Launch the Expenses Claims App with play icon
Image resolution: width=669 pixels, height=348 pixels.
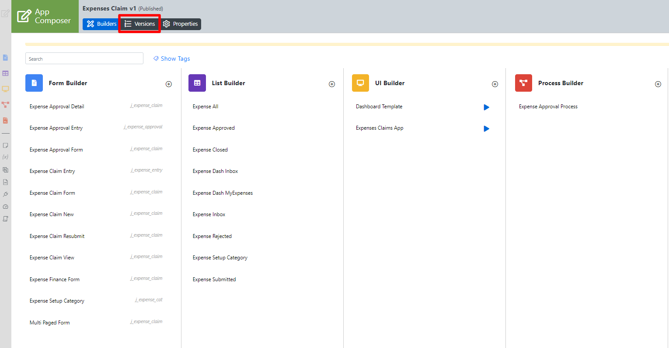[486, 129]
